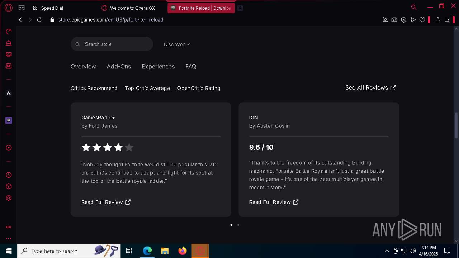Read full GamesRadar+ review
Image resolution: width=459 pixels, height=258 pixels.
tap(106, 202)
